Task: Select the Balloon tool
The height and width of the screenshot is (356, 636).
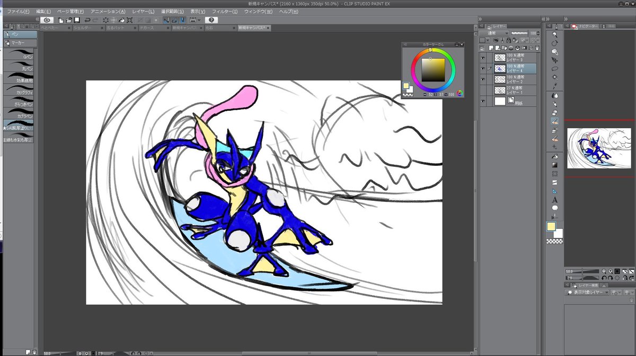Action: click(x=555, y=208)
